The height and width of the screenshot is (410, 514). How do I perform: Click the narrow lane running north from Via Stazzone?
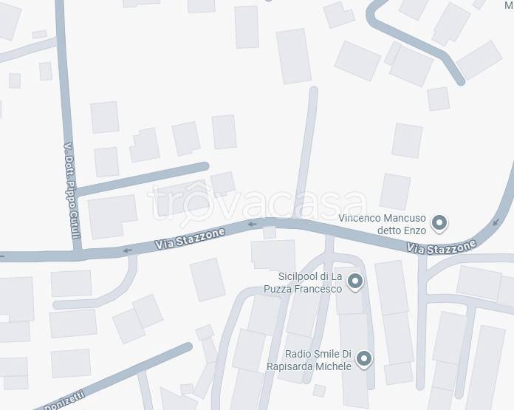tap(306, 152)
